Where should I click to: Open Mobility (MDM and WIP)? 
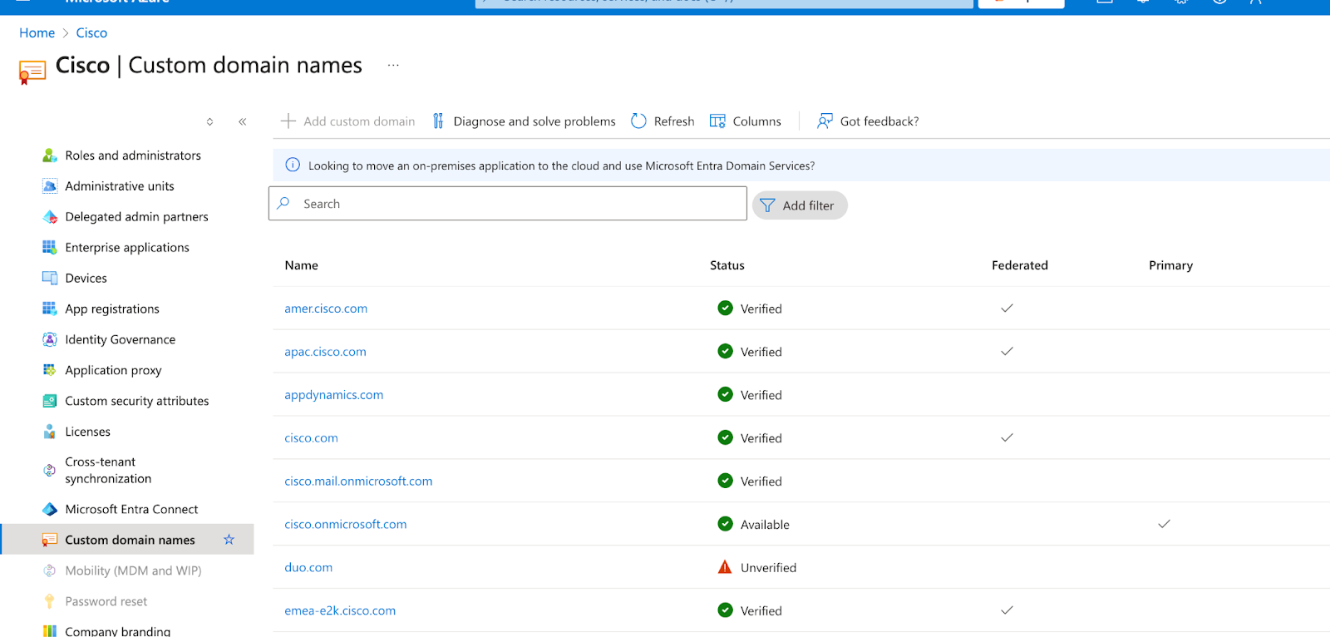tap(133, 571)
